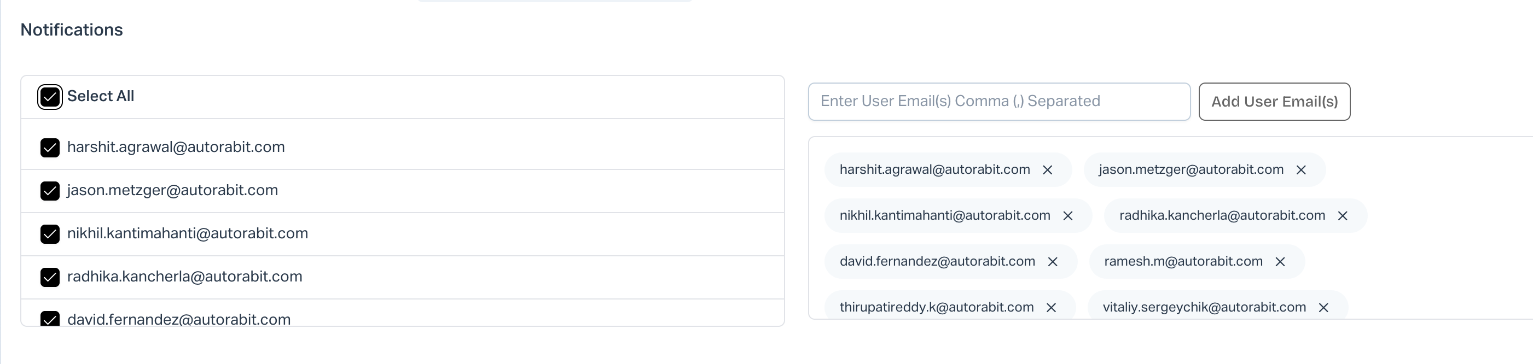
Task: Delete nikhil.kantimahanti chip via X icon
Action: point(1067,216)
